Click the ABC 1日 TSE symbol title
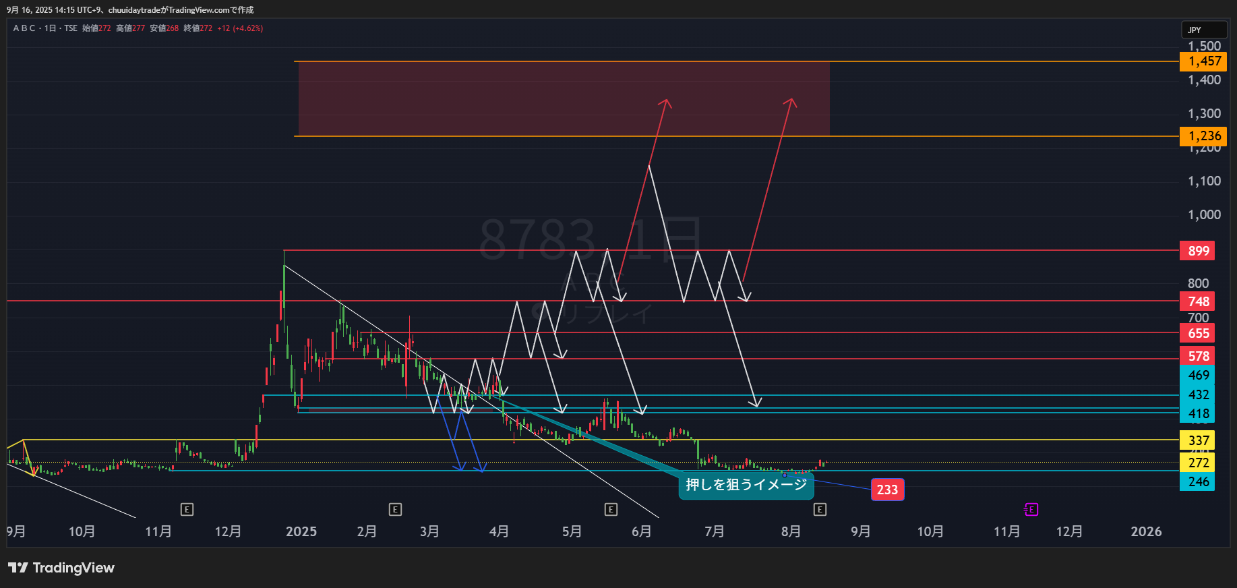Viewport: 1237px width, 588px height. tap(45, 28)
